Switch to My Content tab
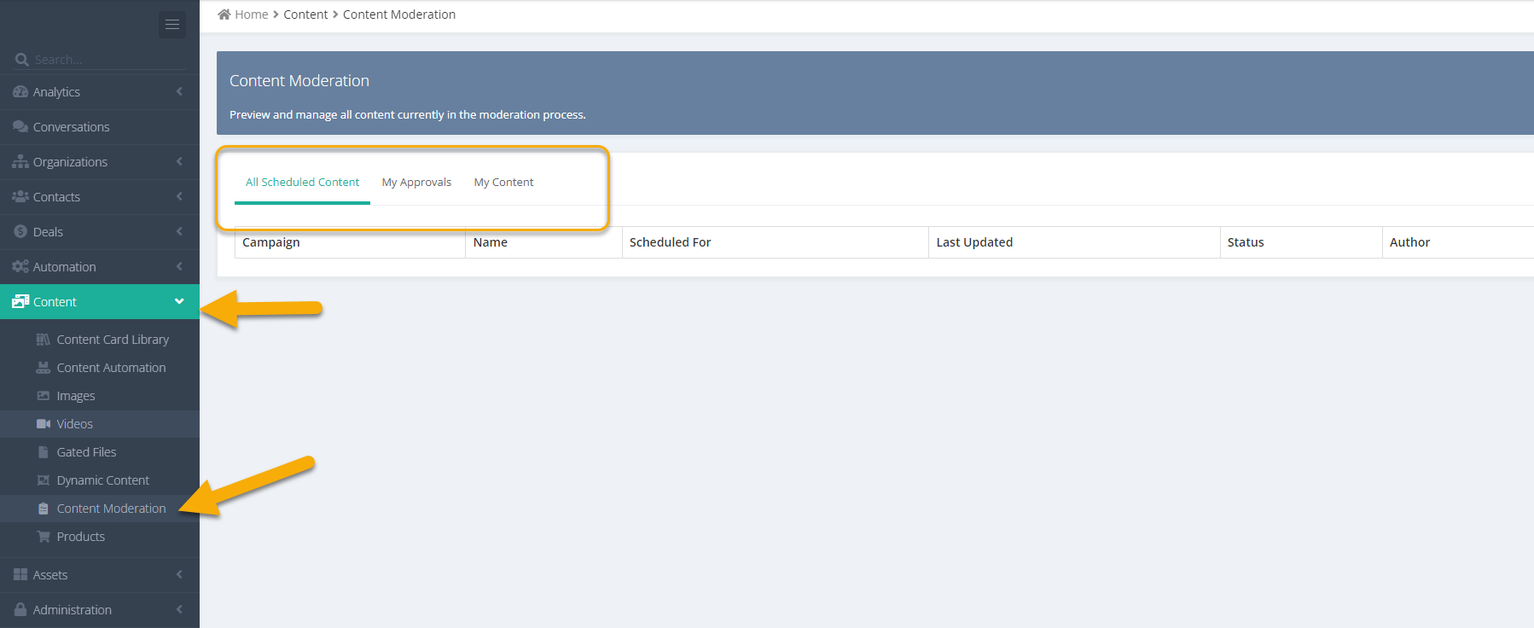This screenshot has width=1534, height=628. 503,182
